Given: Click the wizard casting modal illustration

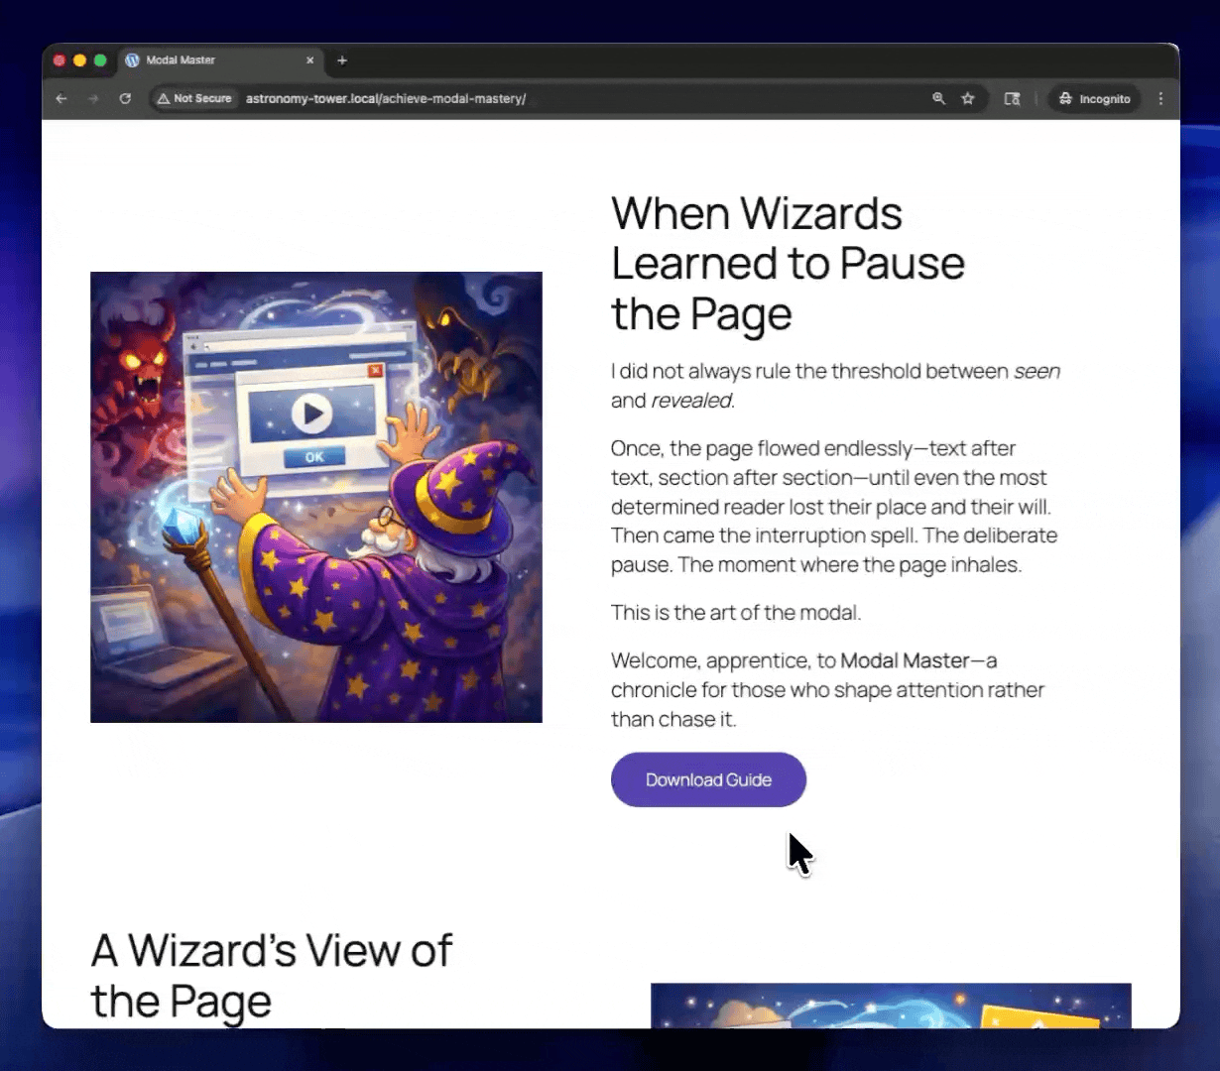Looking at the screenshot, I should coord(315,497).
